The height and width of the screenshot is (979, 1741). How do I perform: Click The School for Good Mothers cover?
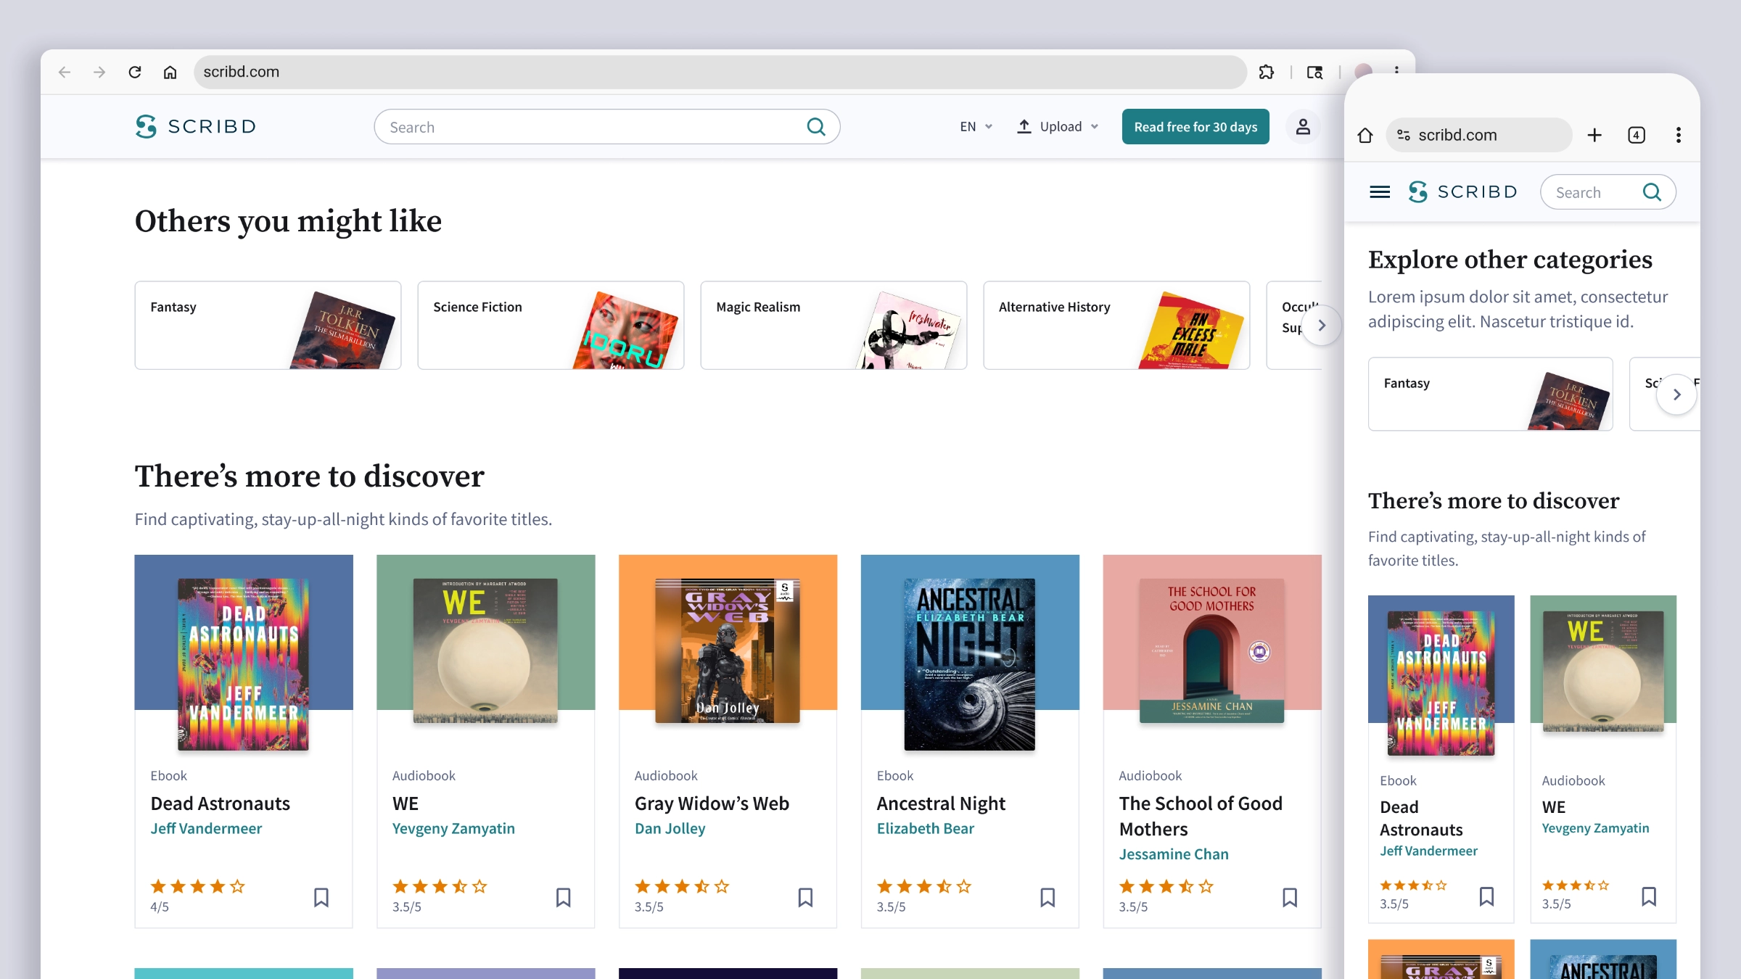(1212, 650)
